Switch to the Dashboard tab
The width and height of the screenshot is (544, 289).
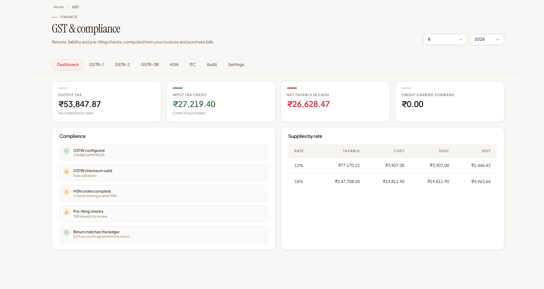point(68,65)
